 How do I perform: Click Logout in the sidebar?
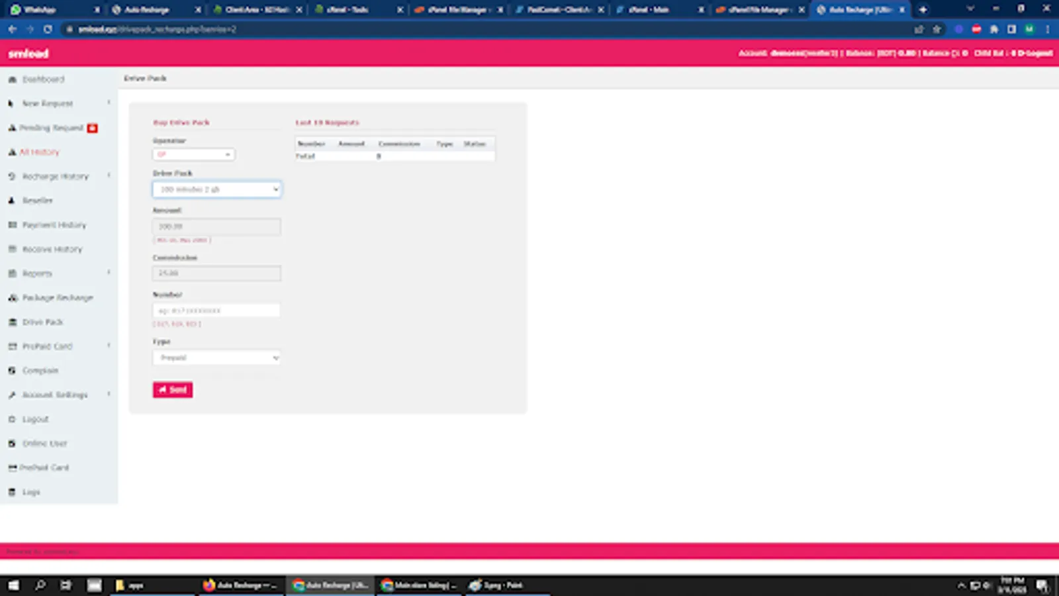tap(36, 419)
